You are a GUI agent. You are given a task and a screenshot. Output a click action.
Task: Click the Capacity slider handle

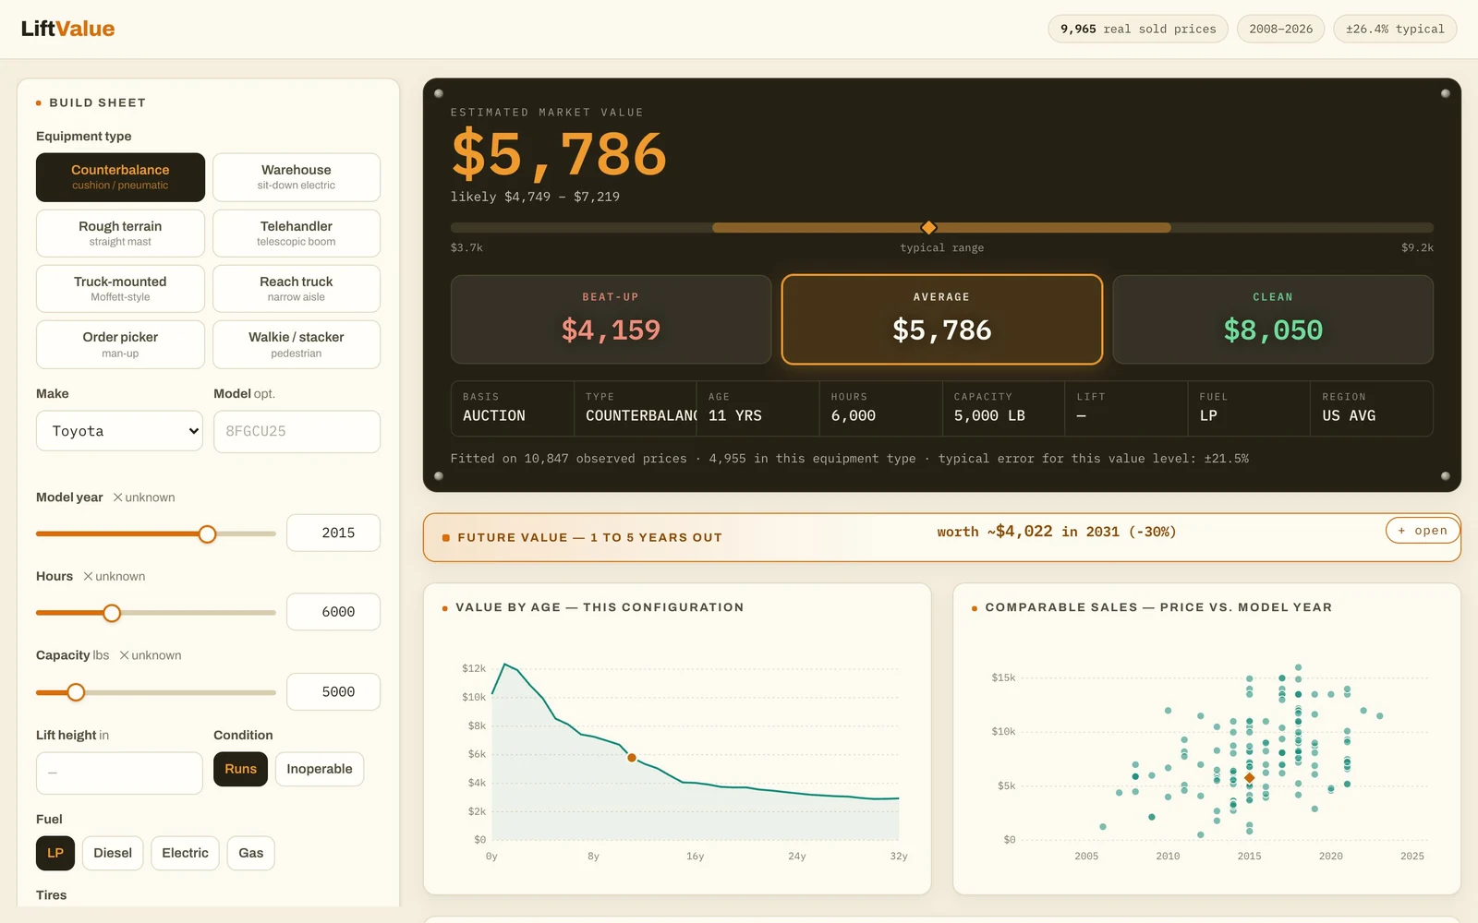pos(77,692)
